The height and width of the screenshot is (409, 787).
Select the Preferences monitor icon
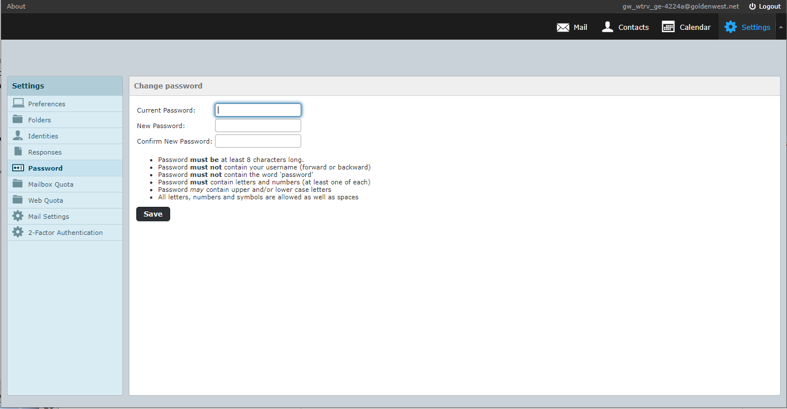17,103
